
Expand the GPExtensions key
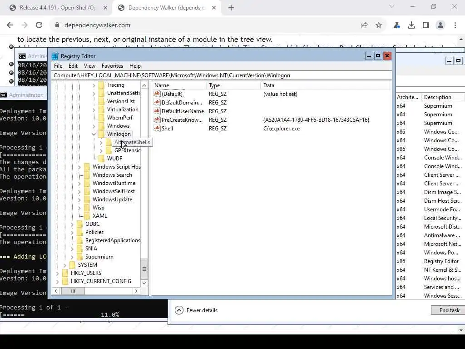coord(101,151)
